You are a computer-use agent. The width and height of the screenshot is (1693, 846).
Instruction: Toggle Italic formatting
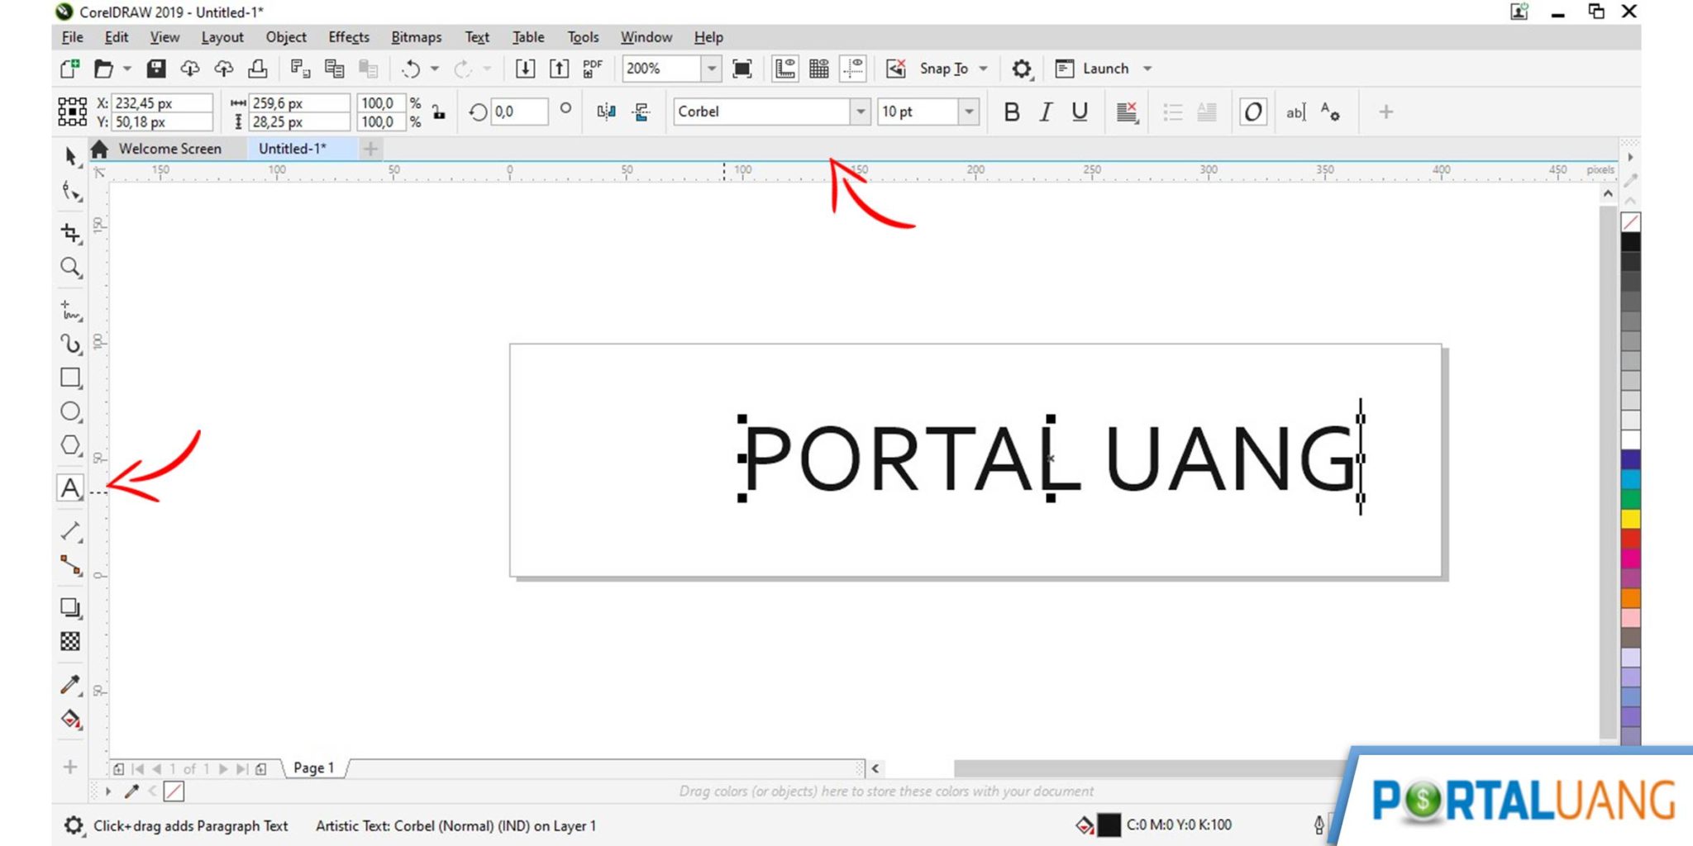coord(1046,112)
